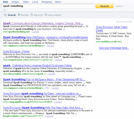Open Spark Something Fun on MySpace Music
This screenshot has width=134, height=119.
[x=44, y=79]
